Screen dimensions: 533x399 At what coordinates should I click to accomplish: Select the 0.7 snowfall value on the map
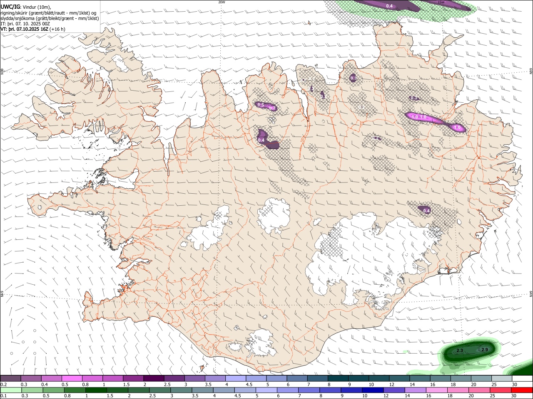click(x=272, y=108)
